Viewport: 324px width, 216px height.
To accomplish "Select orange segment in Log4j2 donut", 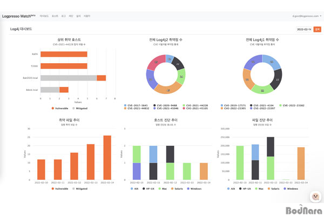I will point(168,89).
